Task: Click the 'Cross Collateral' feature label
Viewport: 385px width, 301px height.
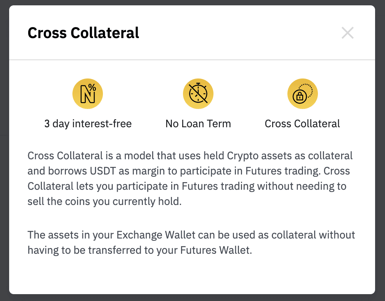Action: 302,124
